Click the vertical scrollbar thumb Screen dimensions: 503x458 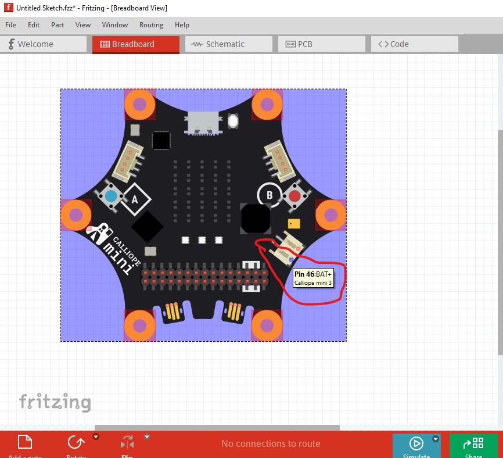500,242
